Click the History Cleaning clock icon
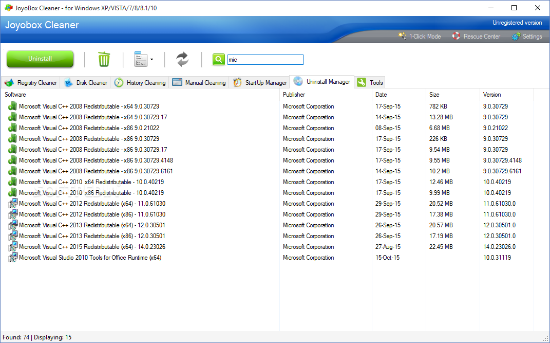Image resolution: width=550 pixels, height=343 pixels. (119, 82)
